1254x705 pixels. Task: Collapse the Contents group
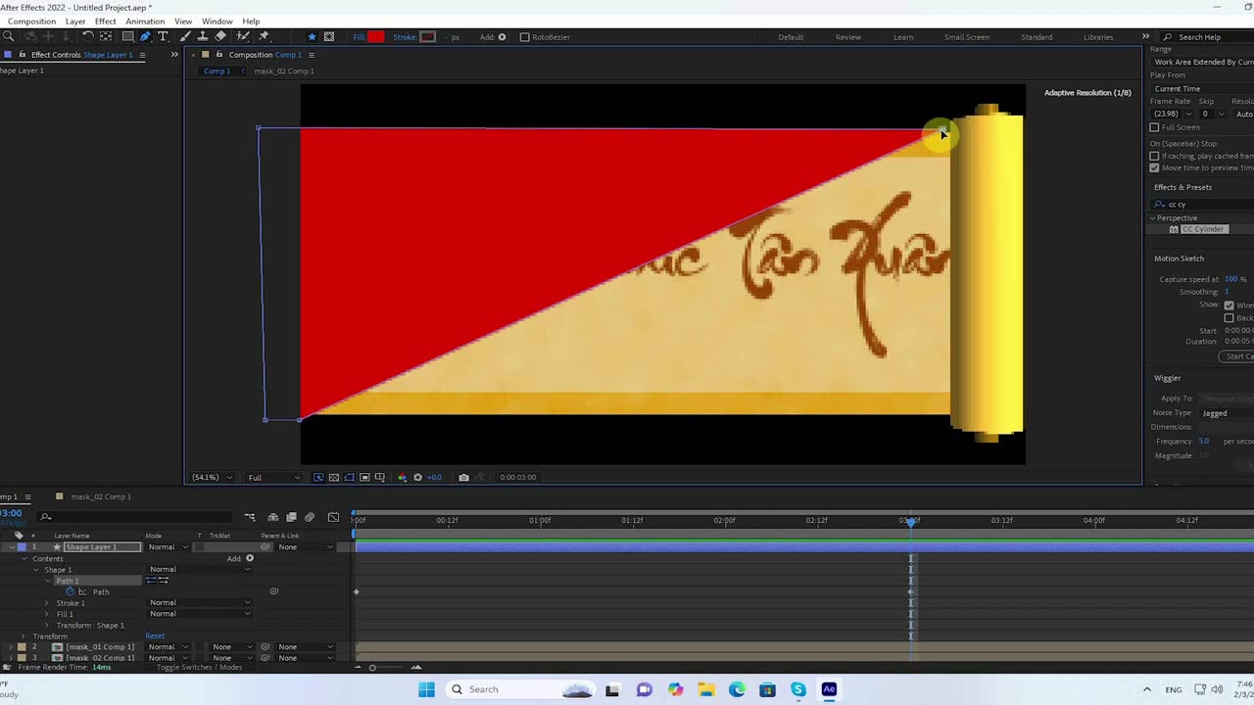click(24, 558)
